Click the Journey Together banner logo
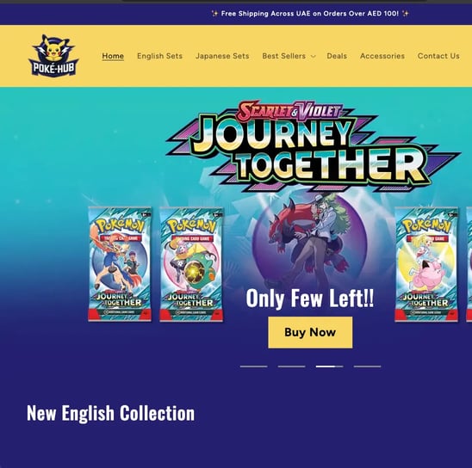This screenshot has width=472, height=468. coord(313,145)
